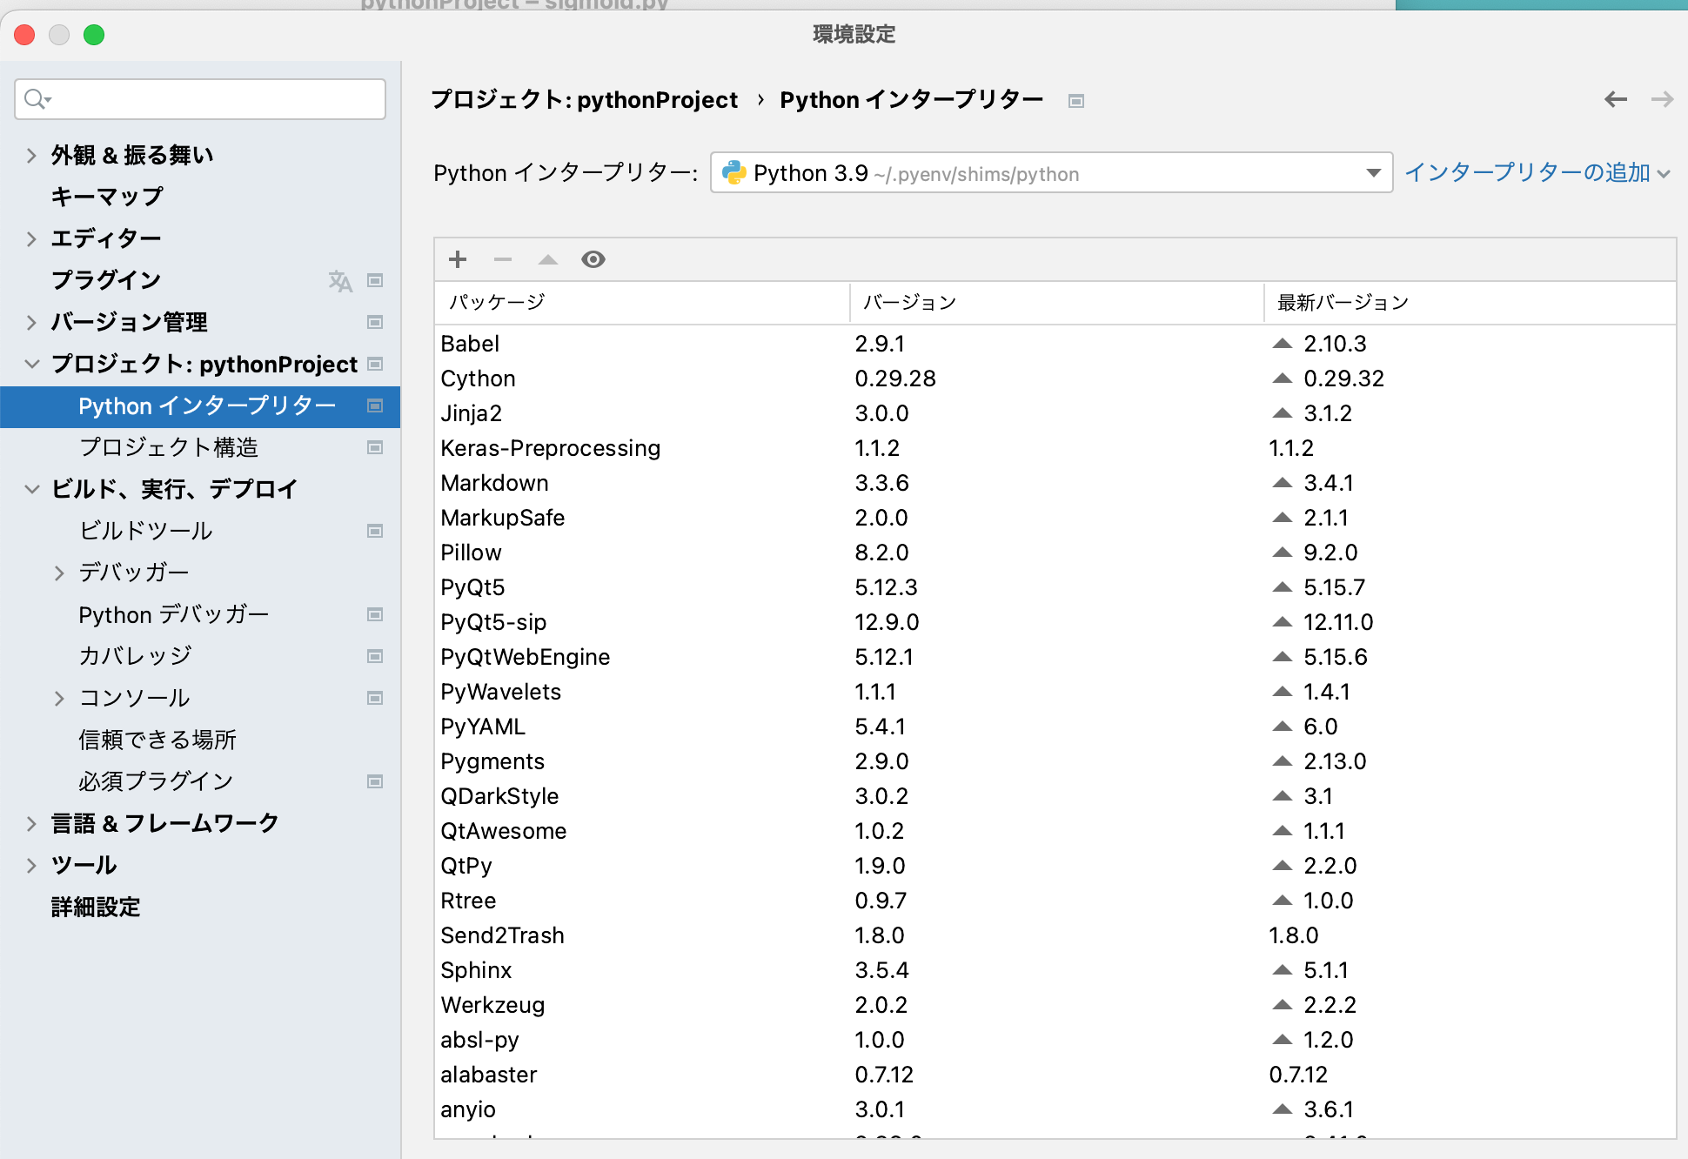
Task: Open ビルドツール settings page
Action: coord(145,531)
